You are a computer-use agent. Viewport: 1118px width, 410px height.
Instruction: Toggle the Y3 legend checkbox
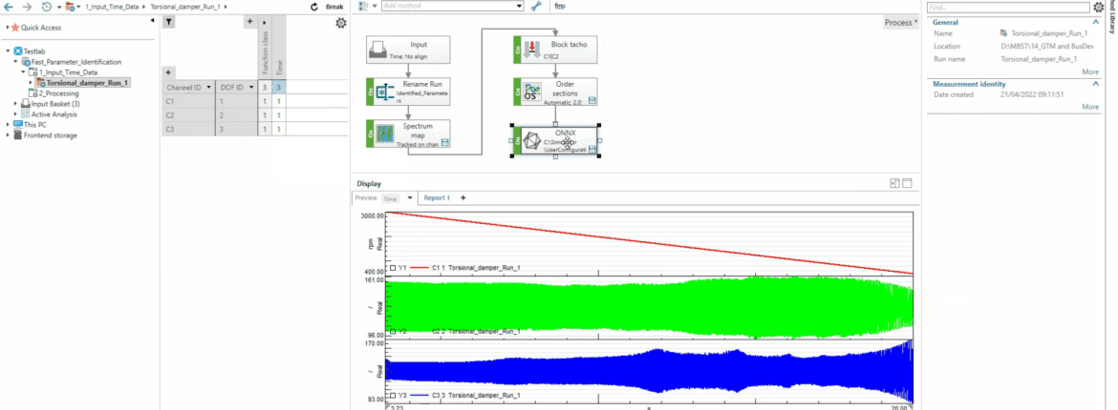point(393,394)
